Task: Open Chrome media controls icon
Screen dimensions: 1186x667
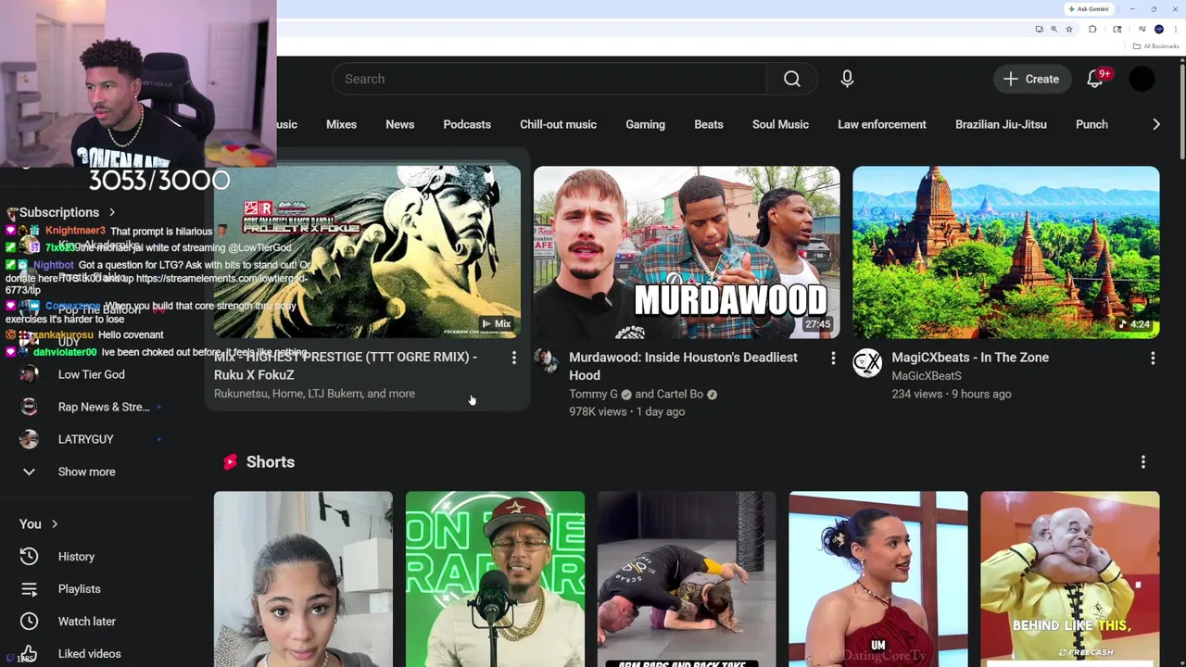Action: pos(1142,29)
